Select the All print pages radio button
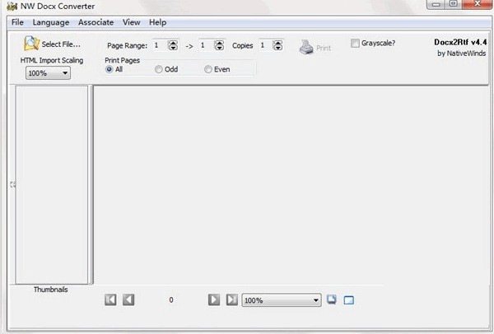This screenshot has width=494, height=334. click(109, 69)
